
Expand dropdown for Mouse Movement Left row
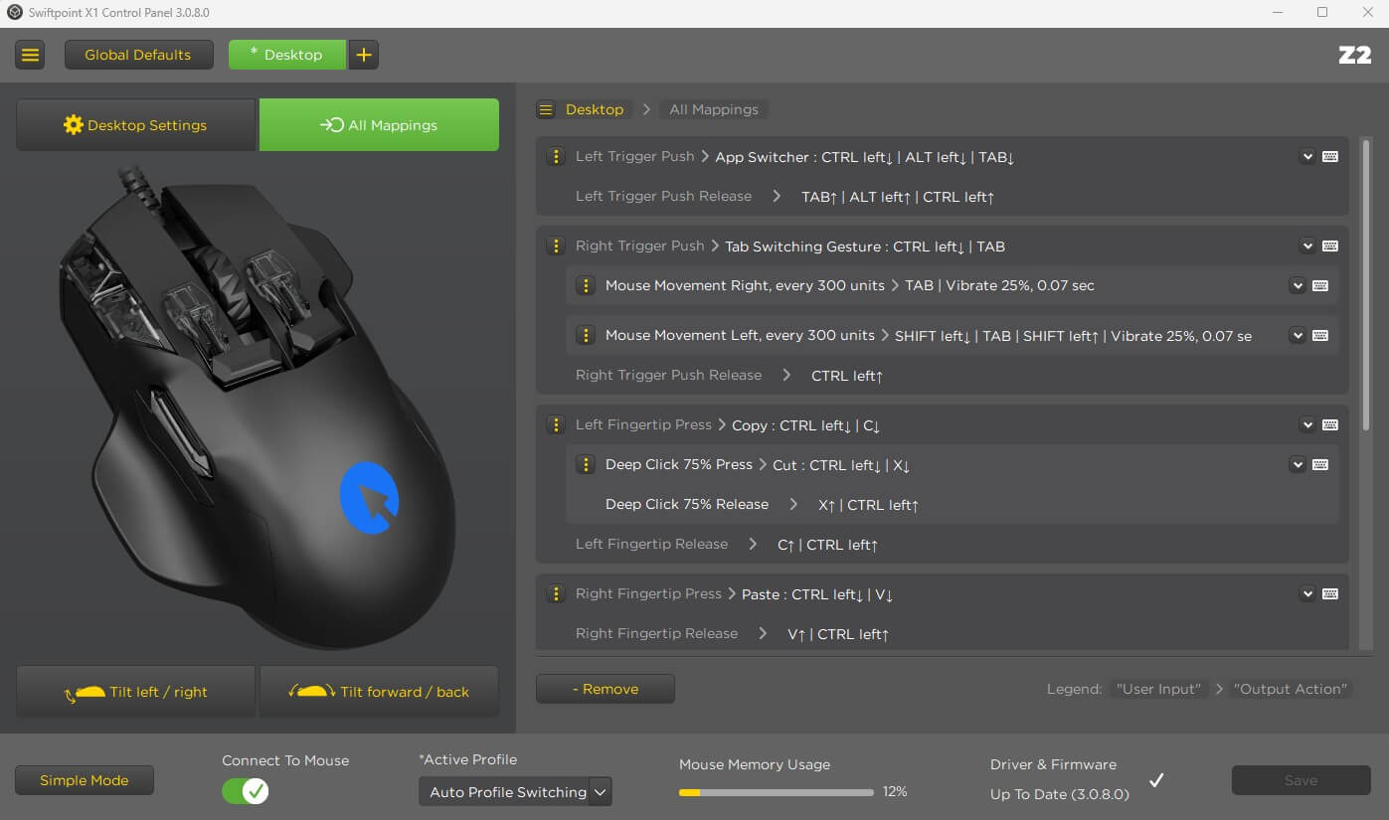pyautogui.click(x=1298, y=336)
